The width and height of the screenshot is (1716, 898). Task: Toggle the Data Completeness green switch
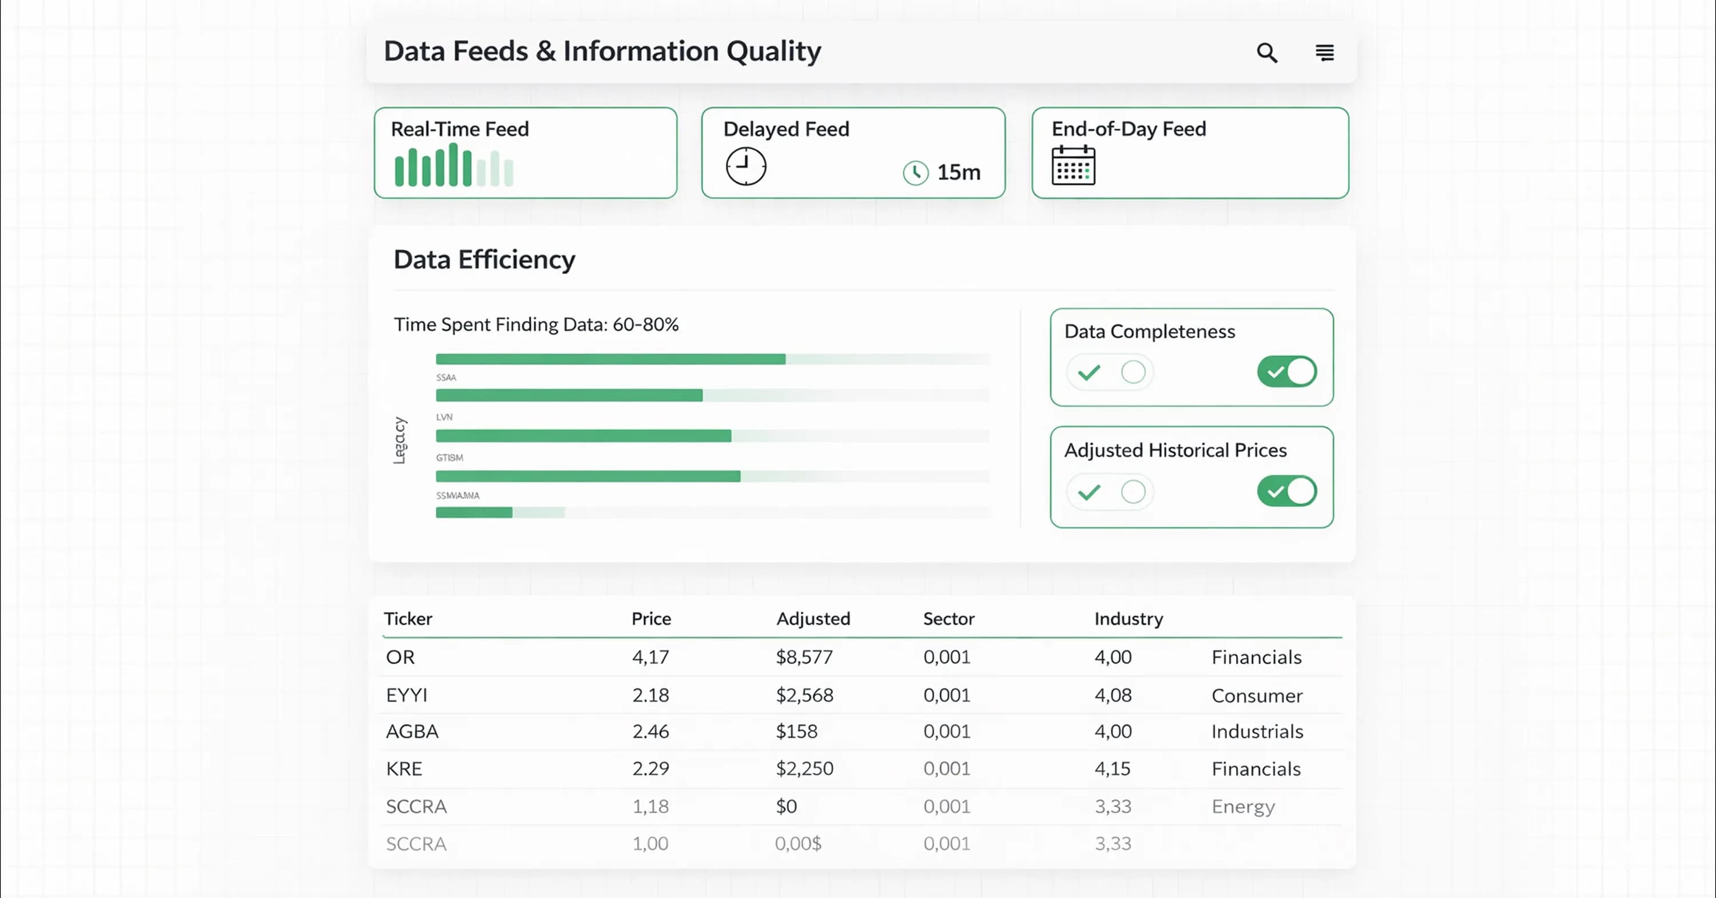(1286, 372)
